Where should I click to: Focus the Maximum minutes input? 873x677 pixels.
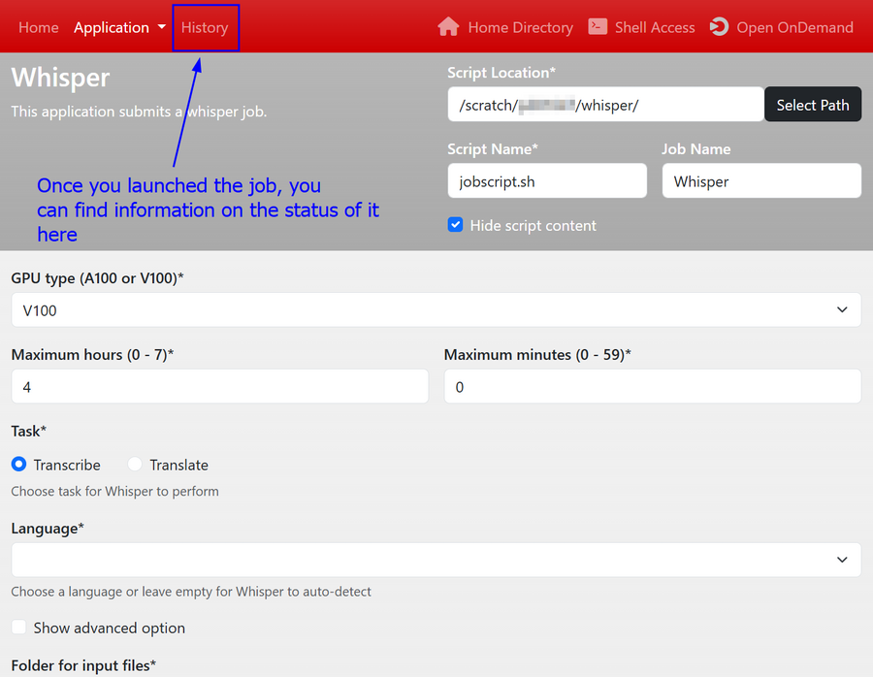point(652,386)
